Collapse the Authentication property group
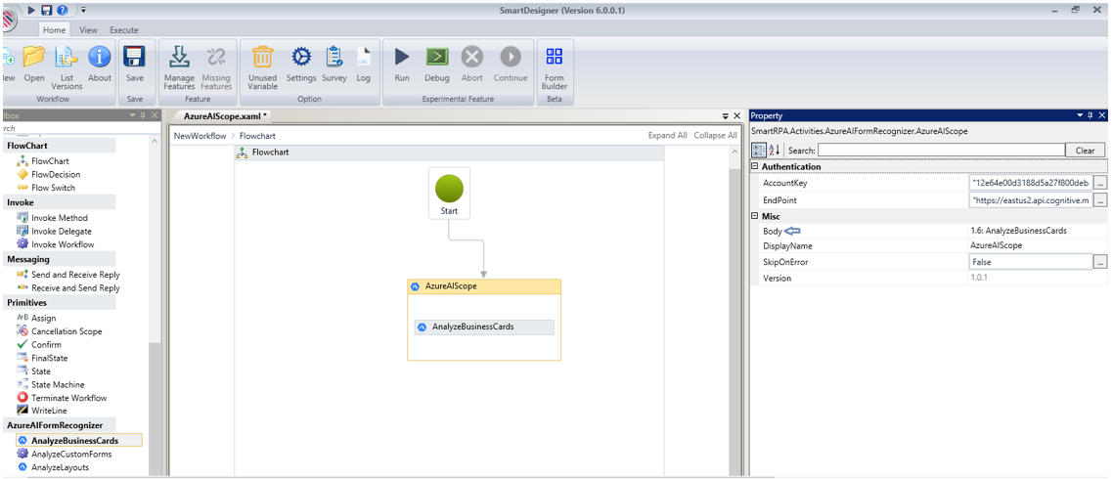This screenshot has height=479, width=1112. click(x=755, y=166)
